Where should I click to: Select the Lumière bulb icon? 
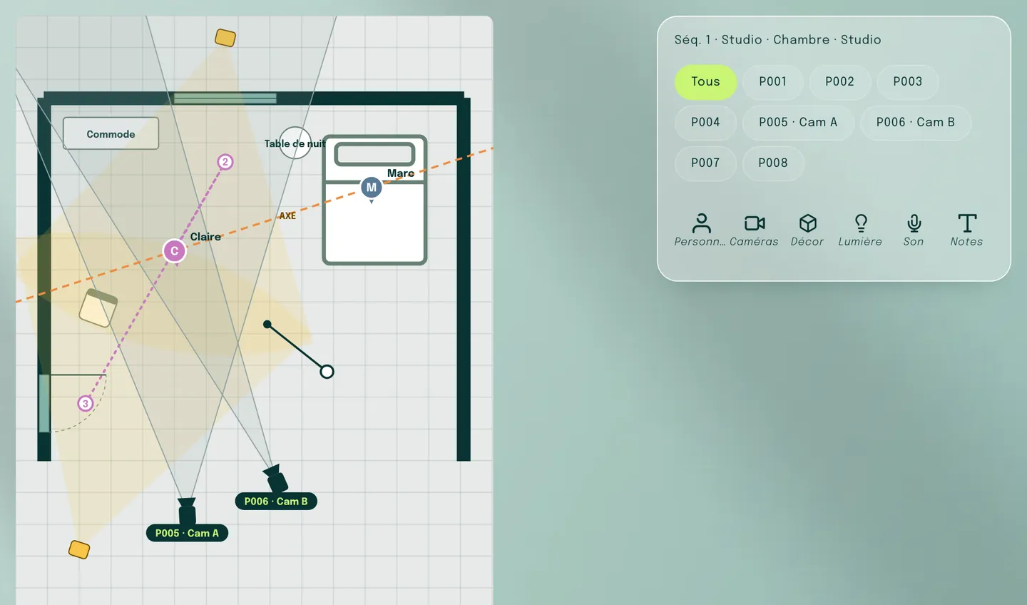(861, 223)
